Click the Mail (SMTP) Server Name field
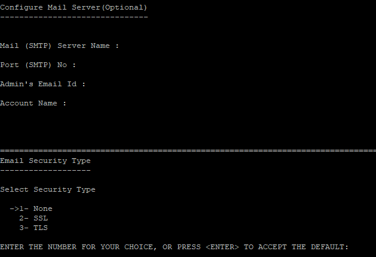This screenshot has width=376, height=257. click(x=59, y=46)
